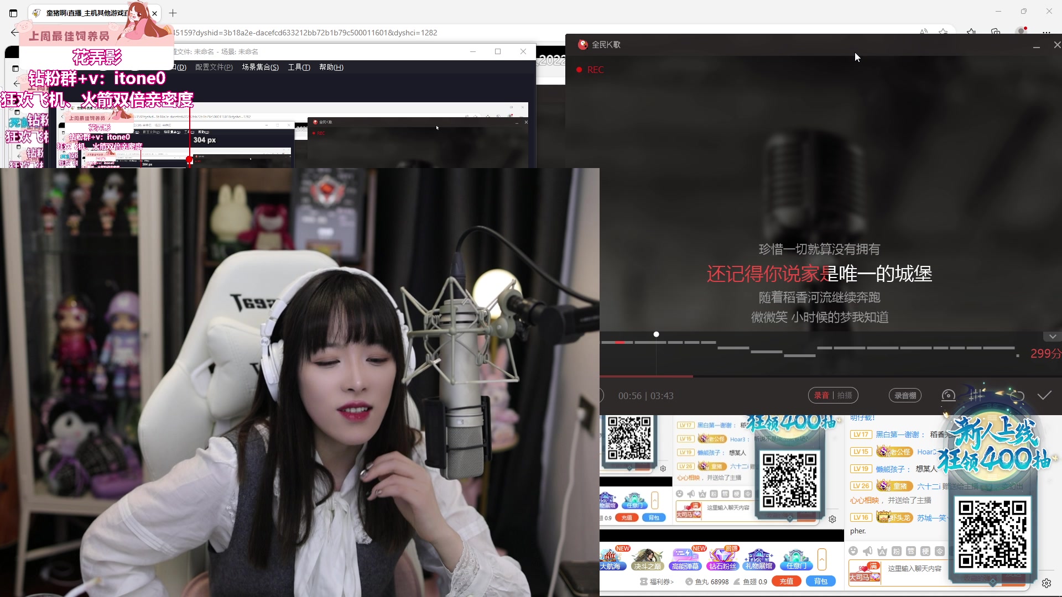Click the 高能弹幕 icon
Screen dimensions: 1062x597
pos(685,559)
